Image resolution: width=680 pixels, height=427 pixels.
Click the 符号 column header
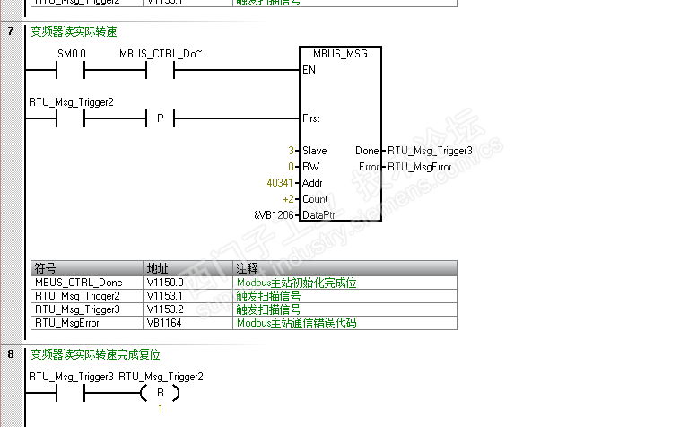click(87, 268)
